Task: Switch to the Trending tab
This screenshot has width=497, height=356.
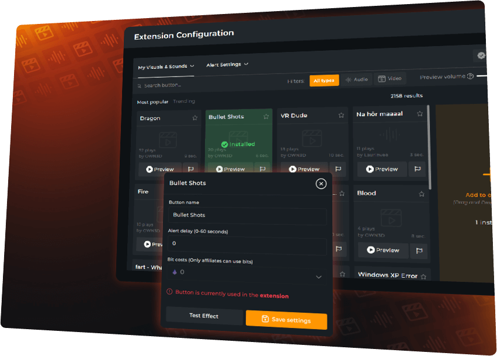Action: click(184, 102)
